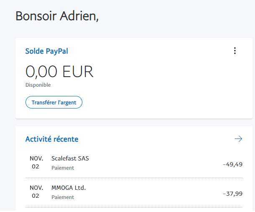Image resolution: width=255 pixels, height=212 pixels.
Task: Click the Bonsoir Adrien greeting
Action: (x=57, y=16)
